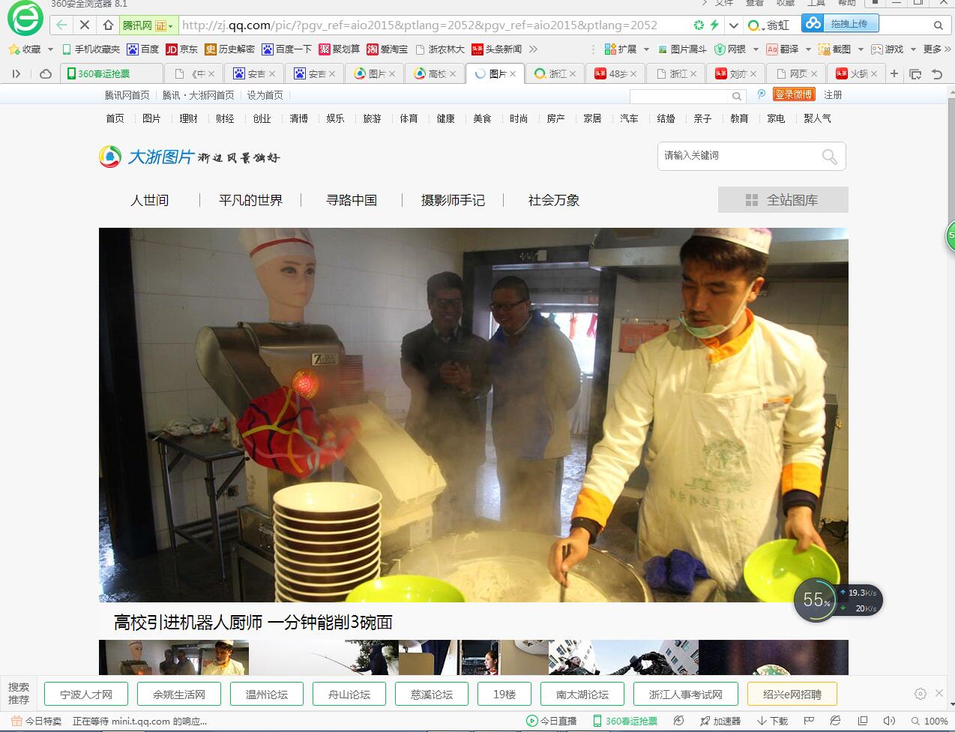Open a new tab with plus icon
955x732 pixels.
[x=894, y=73]
